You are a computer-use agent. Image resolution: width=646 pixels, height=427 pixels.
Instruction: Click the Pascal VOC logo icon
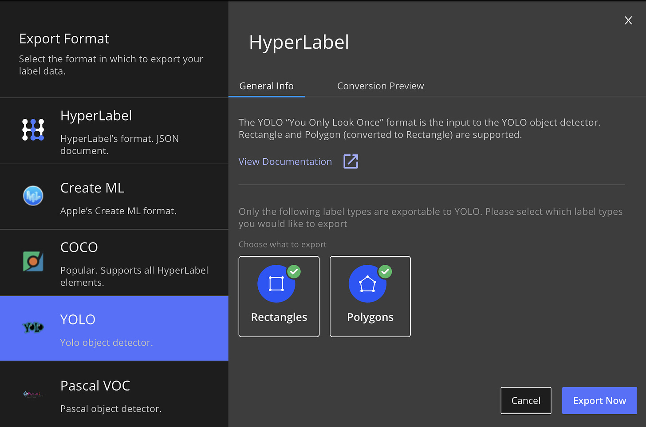click(33, 394)
